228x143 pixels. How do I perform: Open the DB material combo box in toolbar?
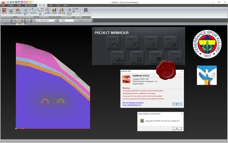(46, 21)
